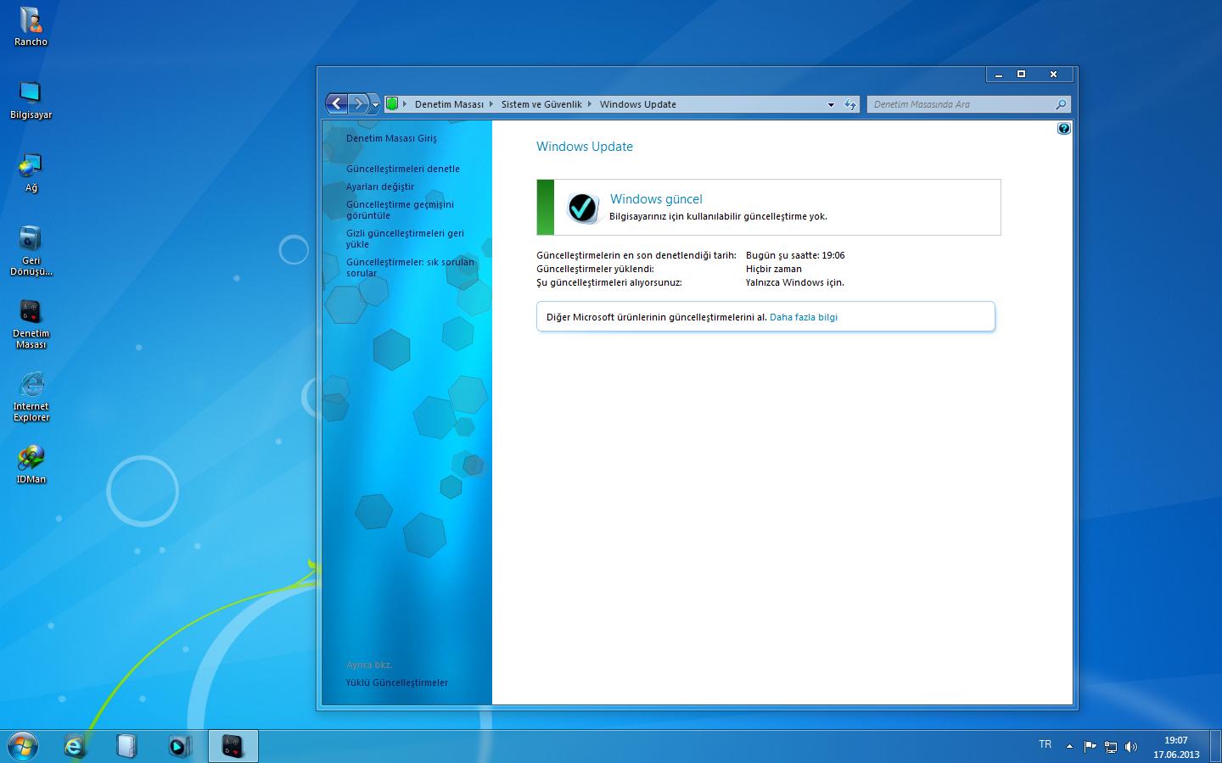This screenshot has height=763, width=1222.
Task: Click Denetim Masası breadcrumb item
Action: coord(449,104)
